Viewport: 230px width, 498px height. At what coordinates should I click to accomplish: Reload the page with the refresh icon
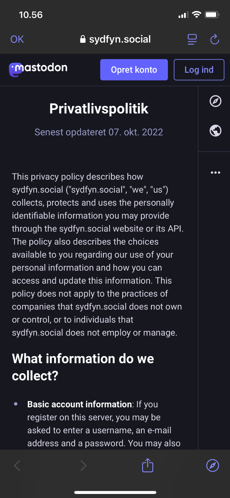click(x=214, y=39)
